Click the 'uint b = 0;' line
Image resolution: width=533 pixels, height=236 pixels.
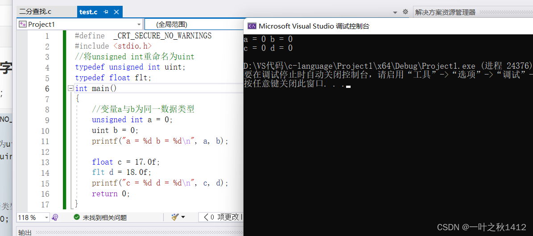point(115,130)
